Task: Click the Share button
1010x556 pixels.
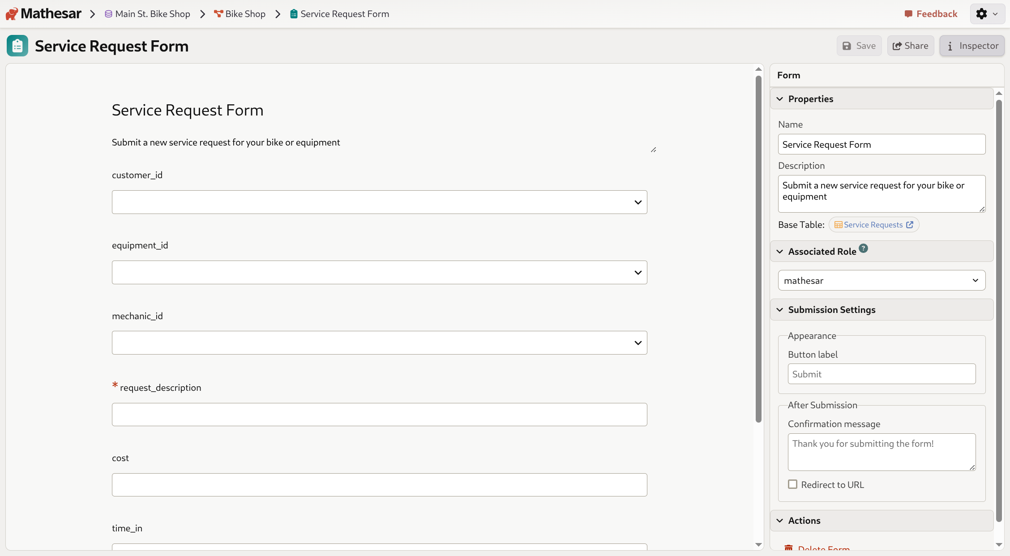Action: coord(910,46)
